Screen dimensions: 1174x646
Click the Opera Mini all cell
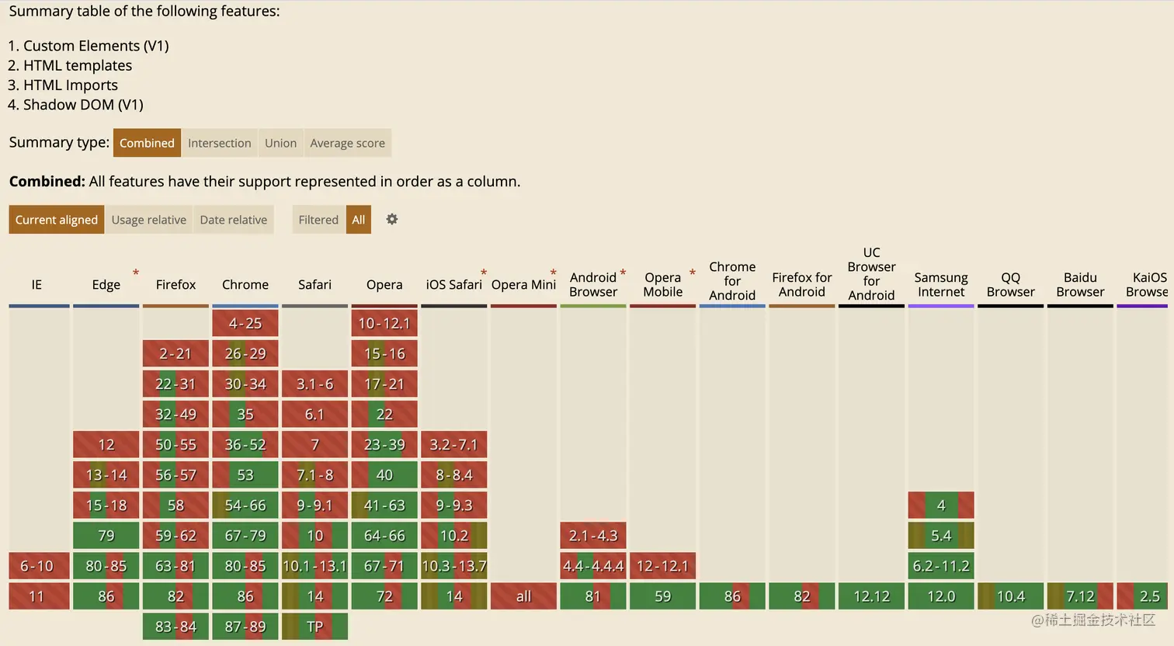pos(523,596)
